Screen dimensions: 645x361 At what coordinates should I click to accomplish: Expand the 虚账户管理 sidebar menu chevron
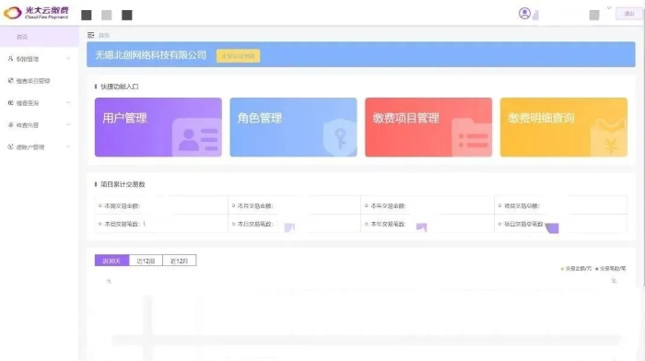pos(68,146)
